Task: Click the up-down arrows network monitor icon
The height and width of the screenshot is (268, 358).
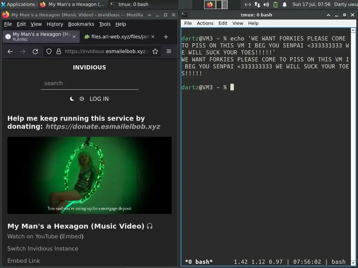Action: point(257,4)
